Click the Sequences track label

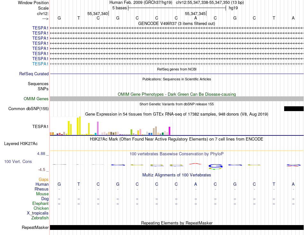pos(38,84)
